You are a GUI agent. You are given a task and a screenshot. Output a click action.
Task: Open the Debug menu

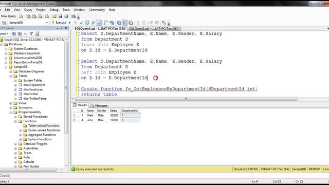coord(54,10)
